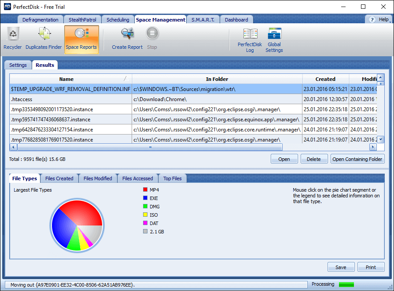Click the results list scroll down arrow
Image resolution: width=394 pixels, height=291 pixels.
click(381, 139)
